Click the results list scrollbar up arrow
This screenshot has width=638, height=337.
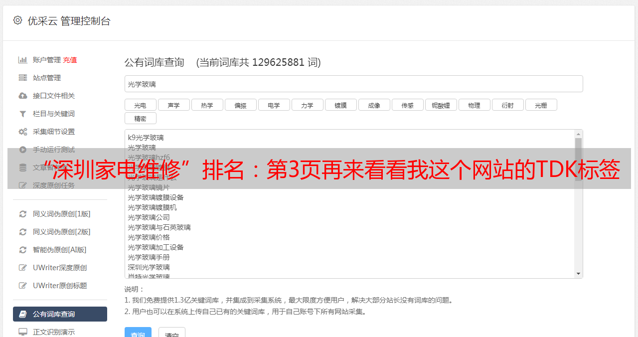[578, 134]
